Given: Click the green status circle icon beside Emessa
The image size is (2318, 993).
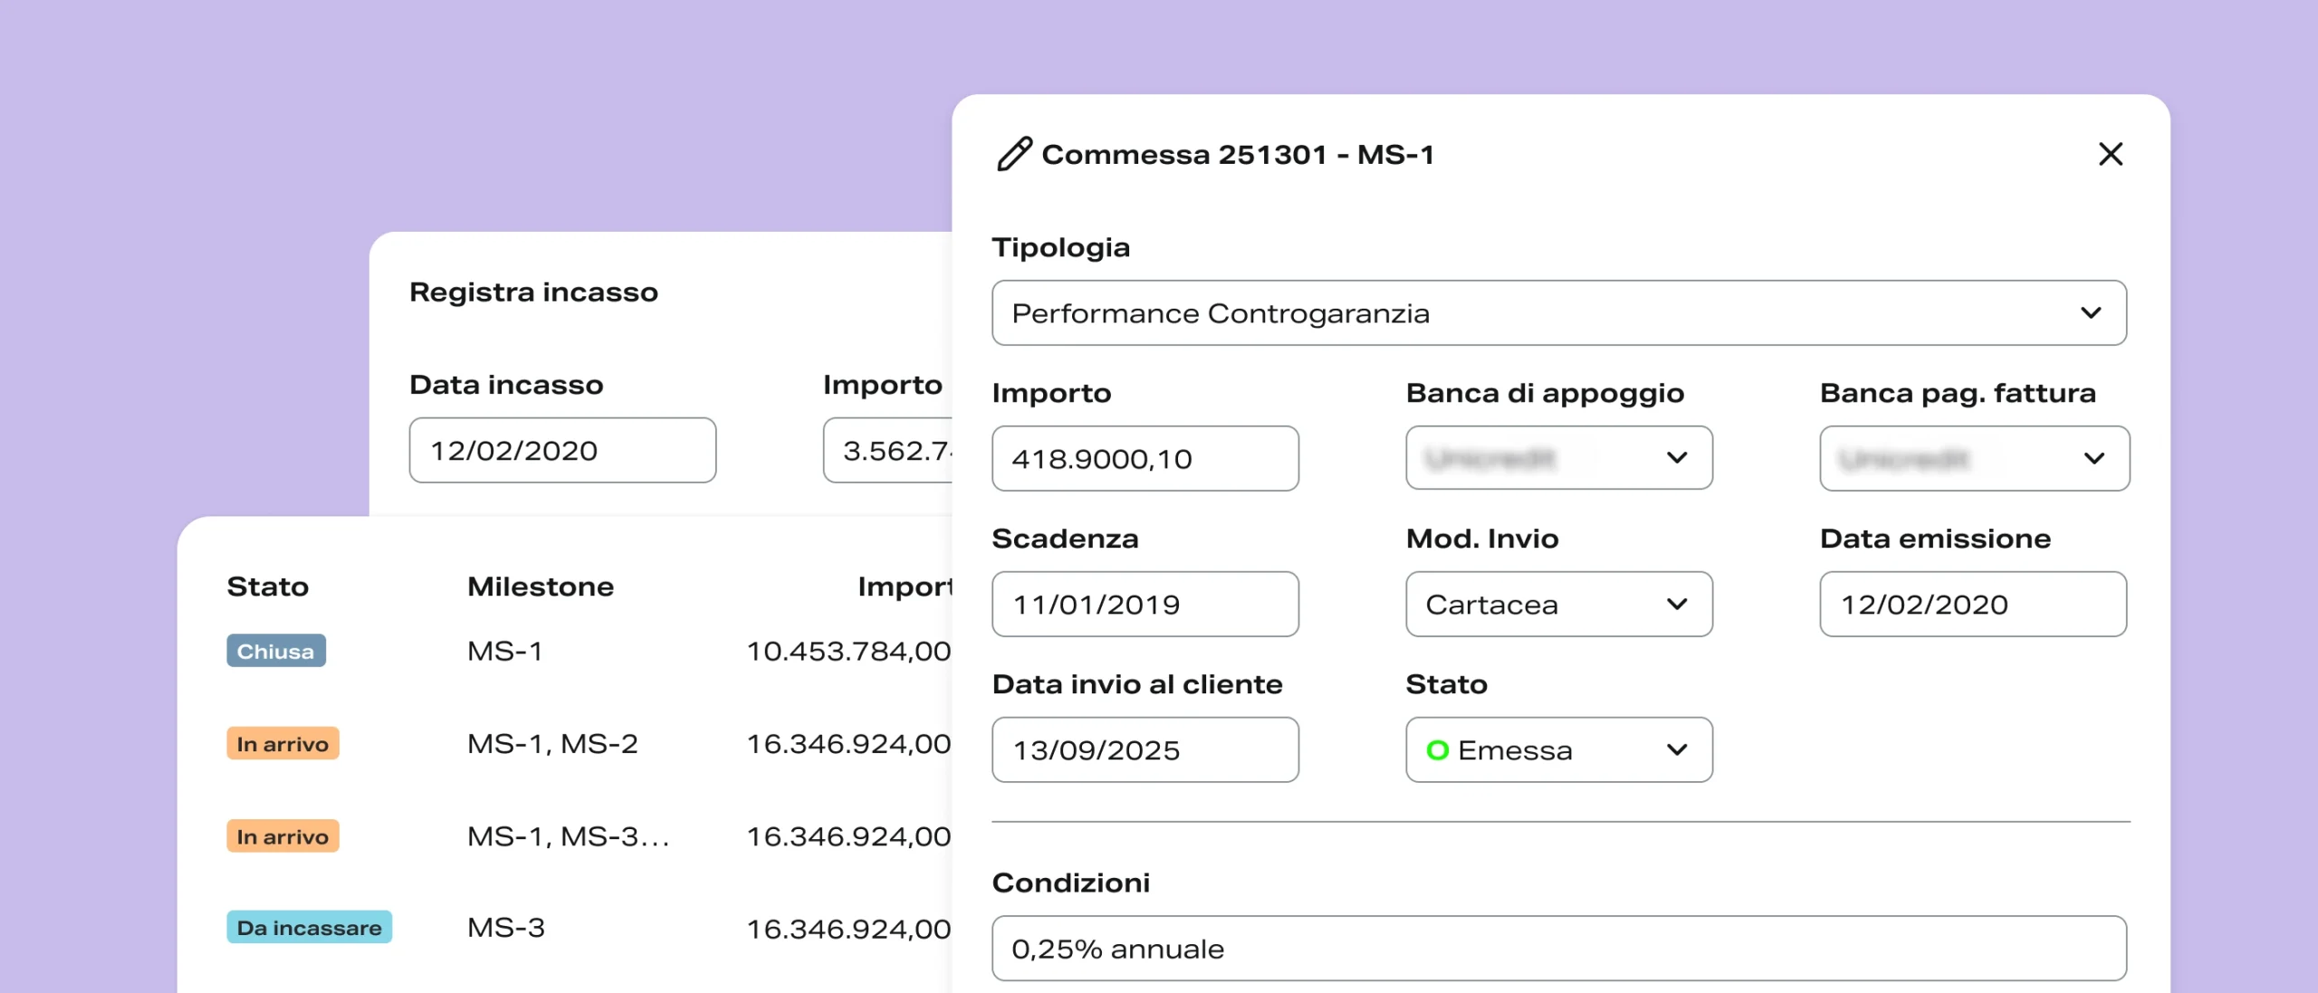Looking at the screenshot, I should [x=1437, y=750].
